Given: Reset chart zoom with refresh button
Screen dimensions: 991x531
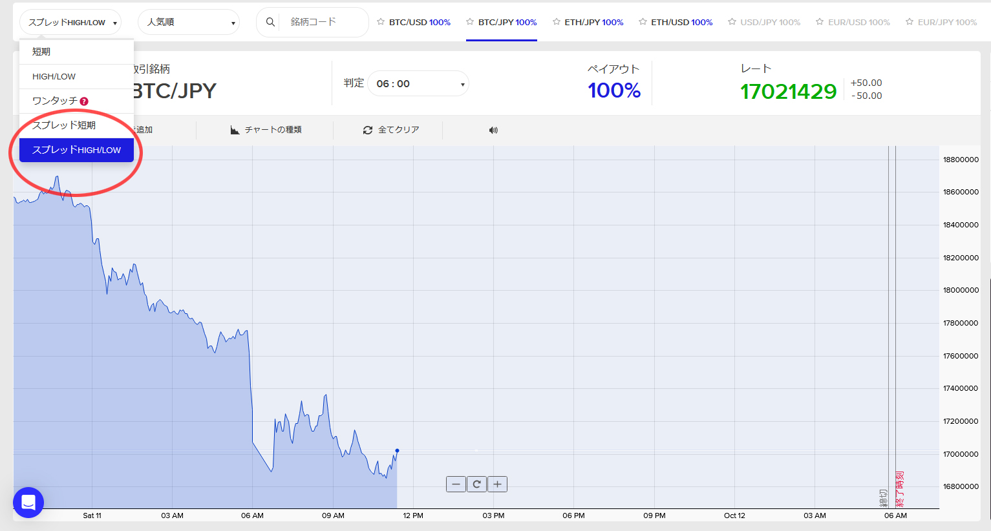Looking at the screenshot, I should click(476, 484).
